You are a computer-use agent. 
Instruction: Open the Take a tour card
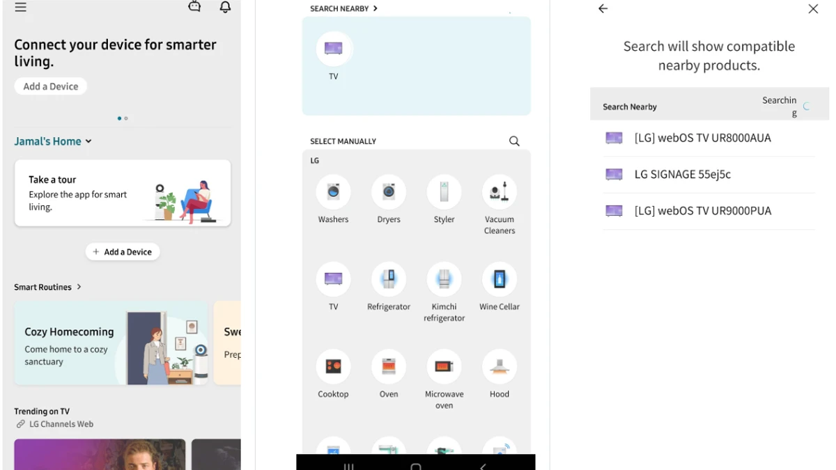pos(123,193)
